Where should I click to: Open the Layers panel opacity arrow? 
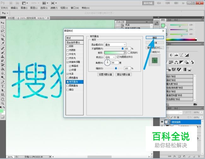pyautogui.click(x=202, y=113)
